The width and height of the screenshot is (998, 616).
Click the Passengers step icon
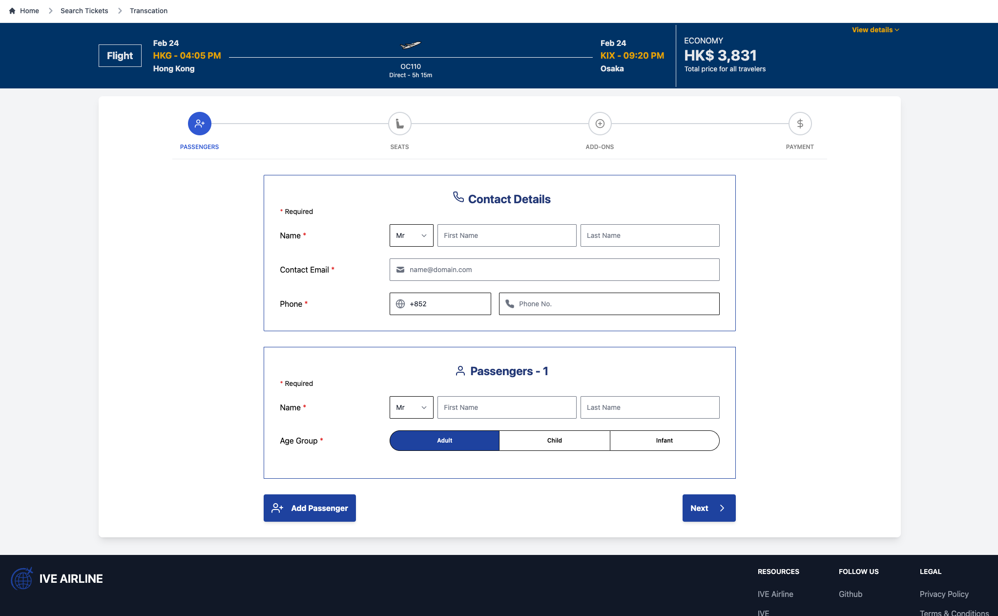pyautogui.click(x=199, y=124)
